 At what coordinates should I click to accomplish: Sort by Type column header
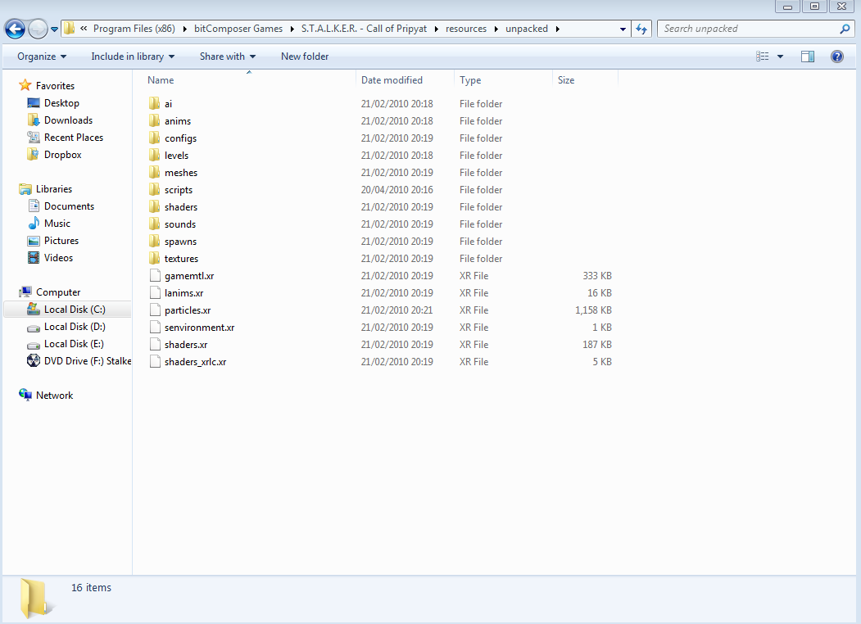[x=470, y=80]
